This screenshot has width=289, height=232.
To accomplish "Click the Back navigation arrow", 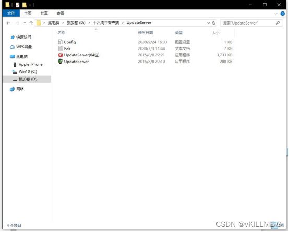I will pyautogui.click(x=8, y=23).
